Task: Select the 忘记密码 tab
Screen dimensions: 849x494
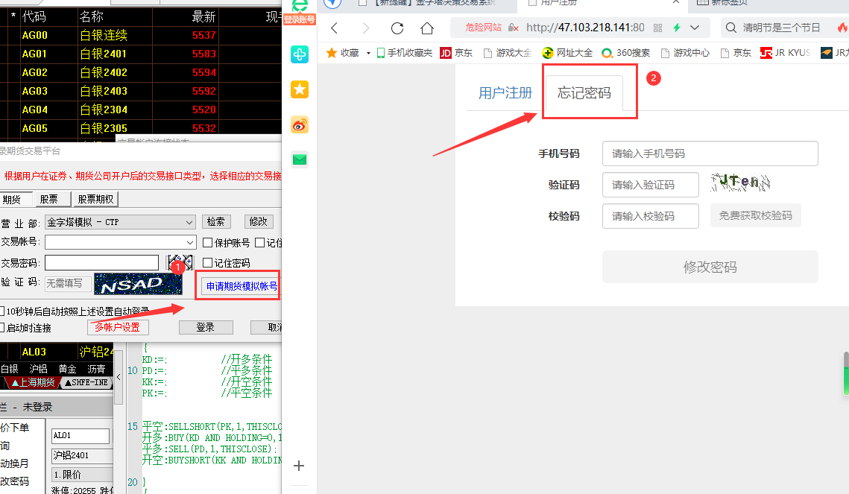Action: click(584, 93)
